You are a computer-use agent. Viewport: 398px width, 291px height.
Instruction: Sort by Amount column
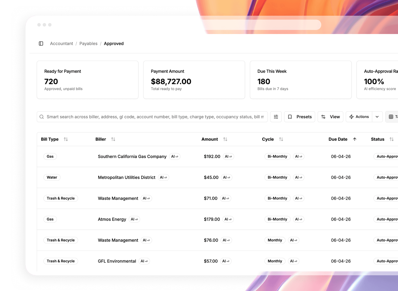point(225,139)
